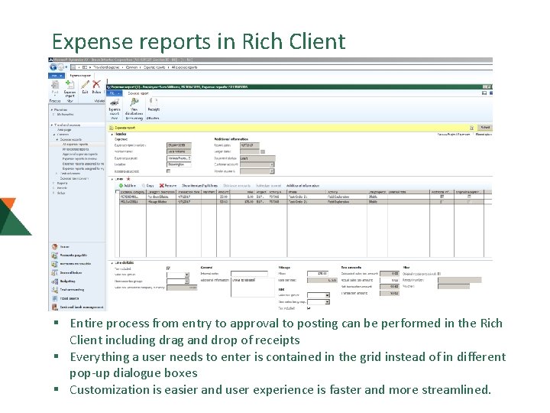Click the Submit button on yellow bar
Viewport: 550px width, 413px height.
[485, 128]
